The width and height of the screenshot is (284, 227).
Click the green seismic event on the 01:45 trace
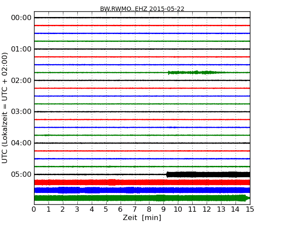197,72
